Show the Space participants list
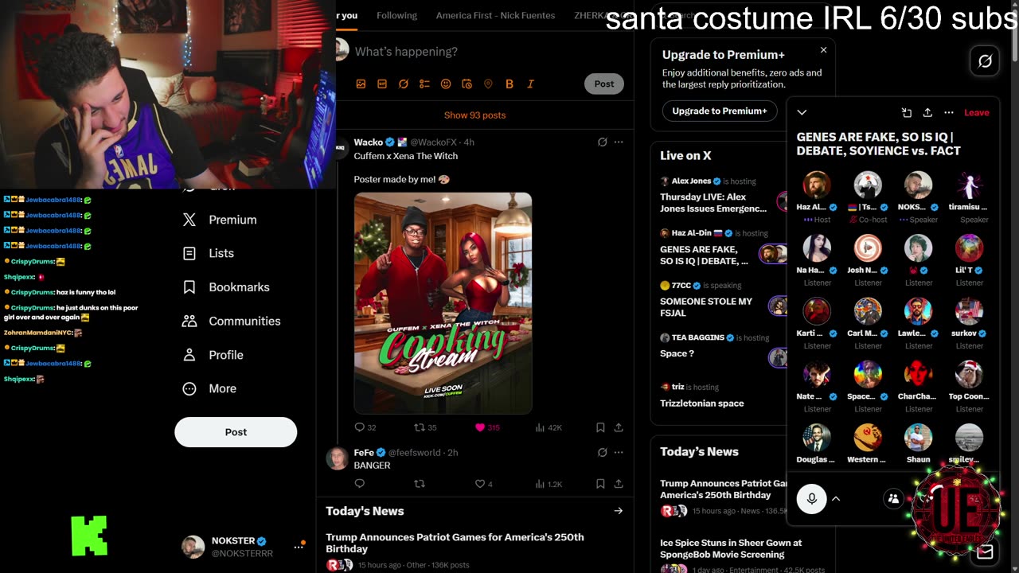Image resolution: width=1019 pixels, height=573 pixels. point(893,499)
